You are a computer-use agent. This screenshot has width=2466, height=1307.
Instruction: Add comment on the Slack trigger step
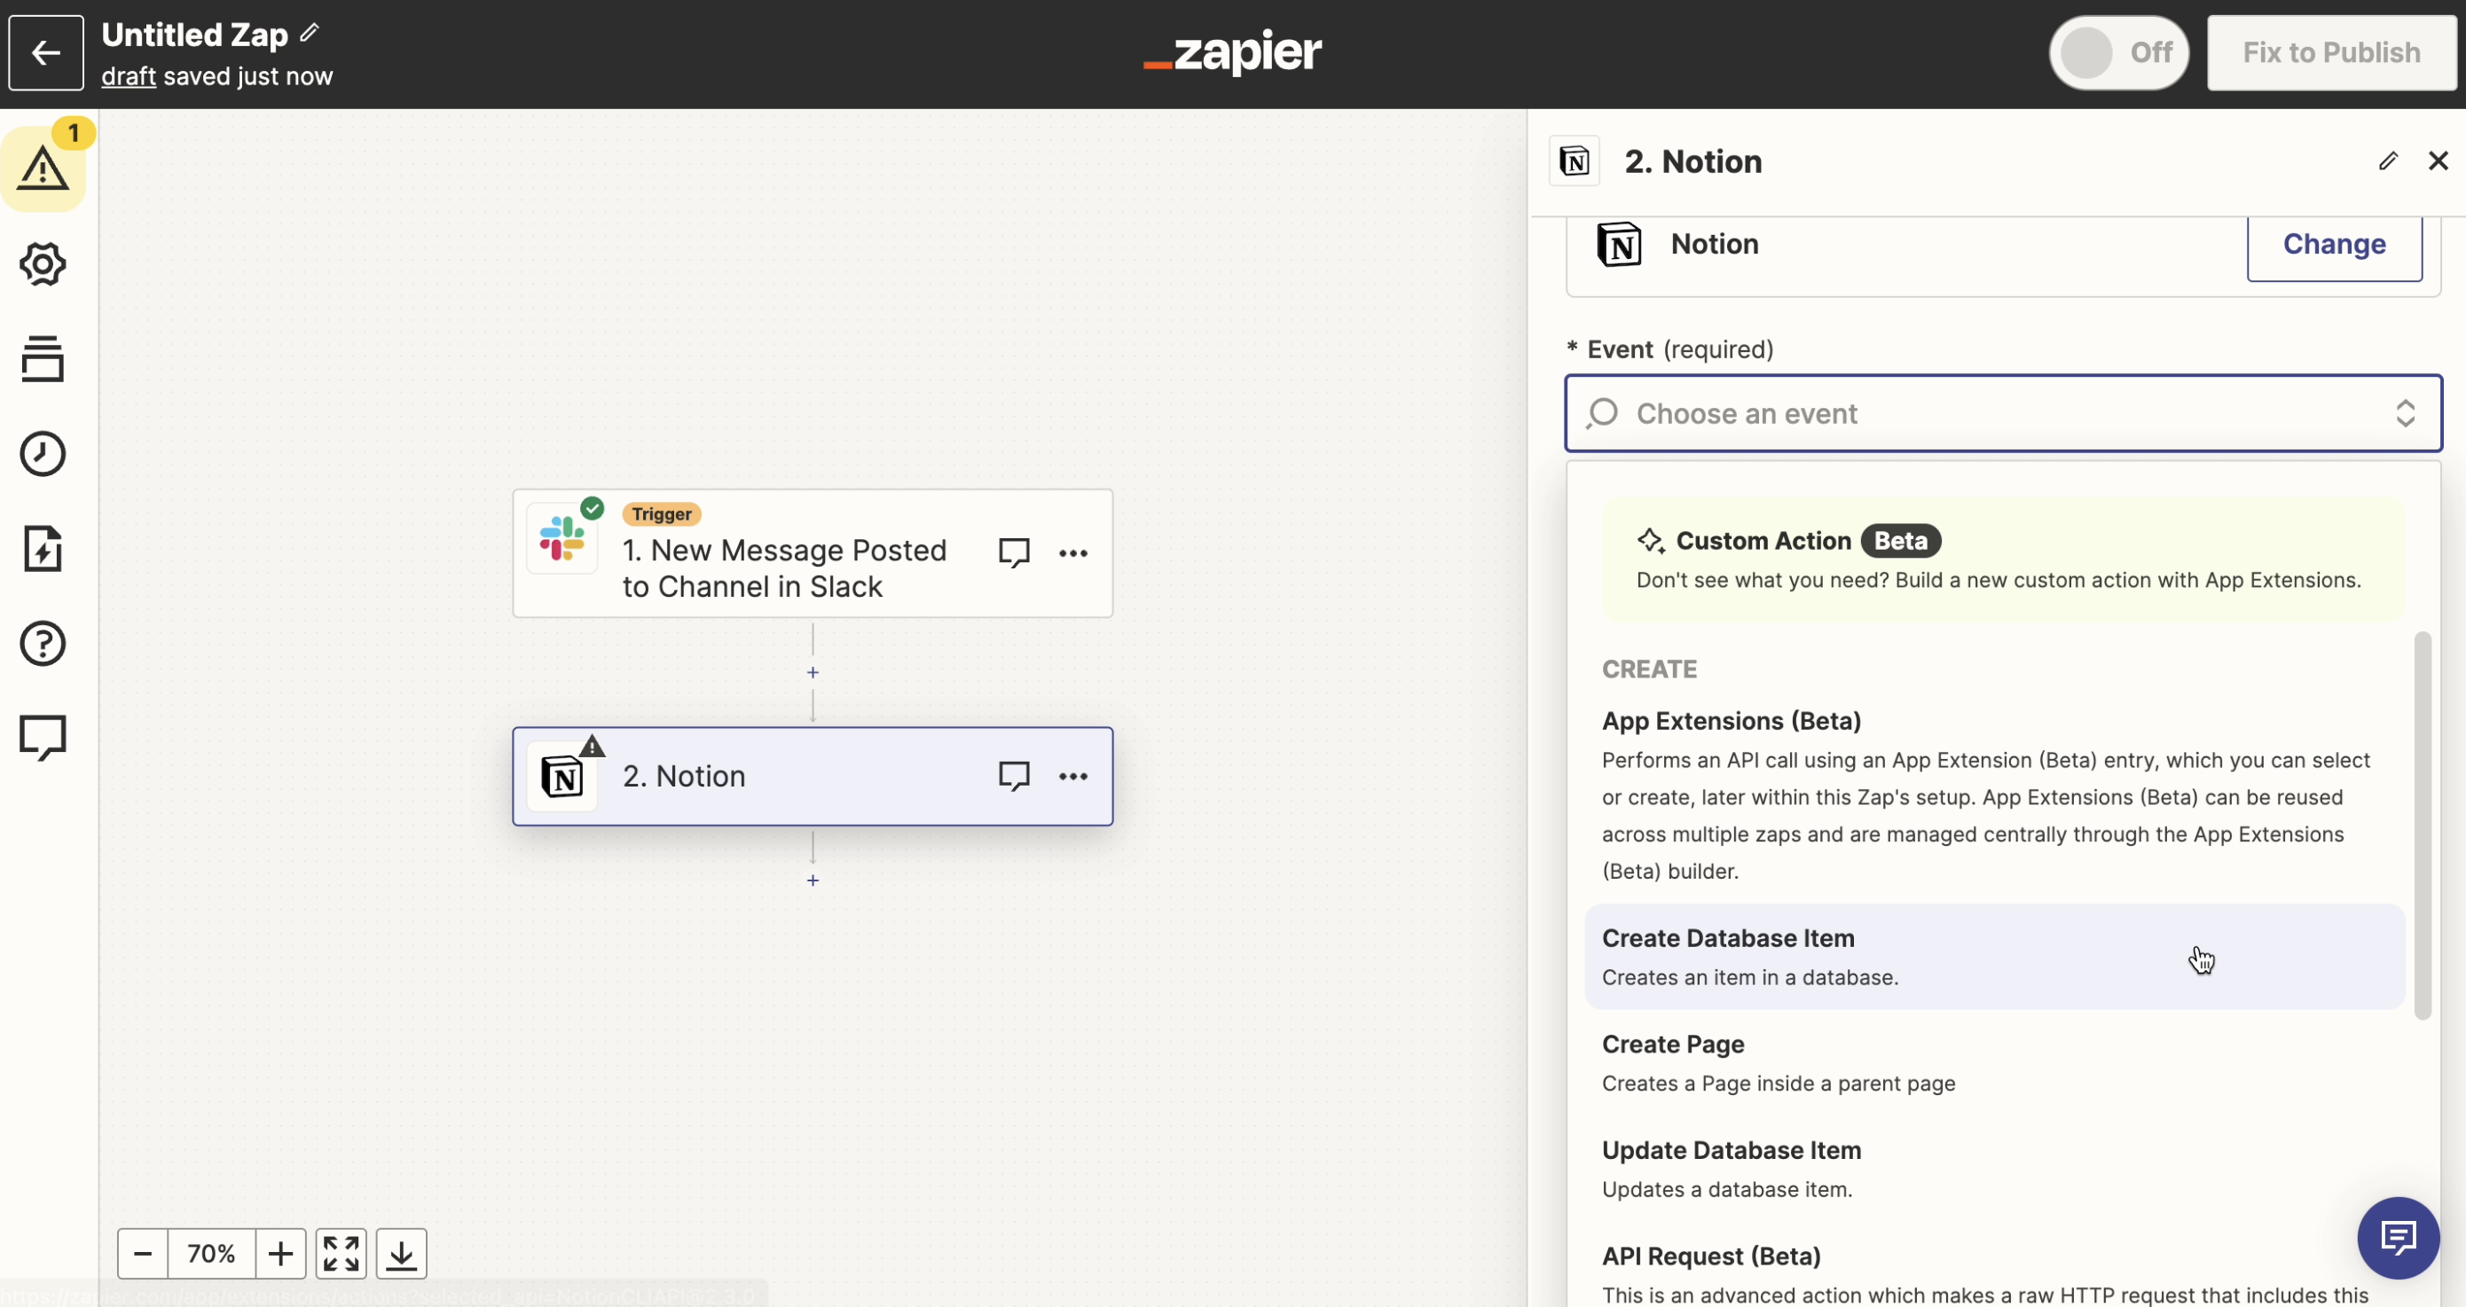pos(1014,552)
